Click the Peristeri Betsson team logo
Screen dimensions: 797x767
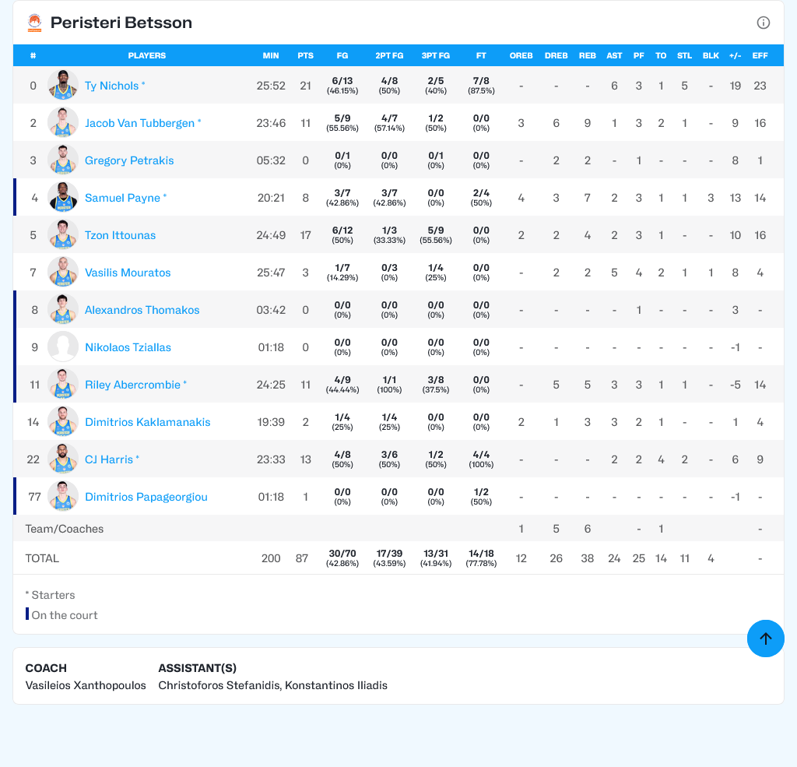tap(34, 23)
